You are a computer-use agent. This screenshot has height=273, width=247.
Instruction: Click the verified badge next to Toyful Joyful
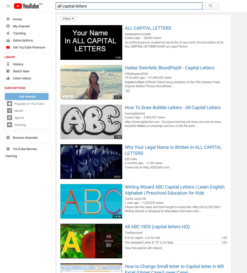pyautogui.click(x=144, y=199)
